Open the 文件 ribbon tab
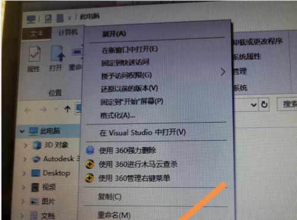This screenshot has width=297, height=220. [37, 34]
